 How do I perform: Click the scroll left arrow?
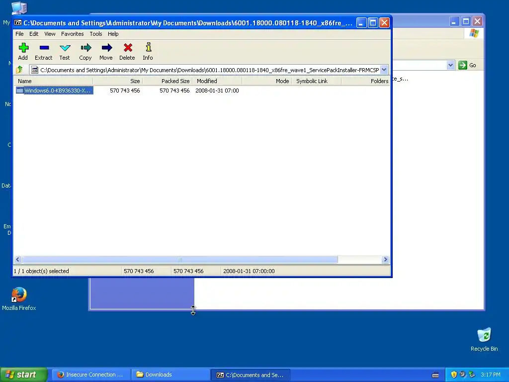coord(18,260)
